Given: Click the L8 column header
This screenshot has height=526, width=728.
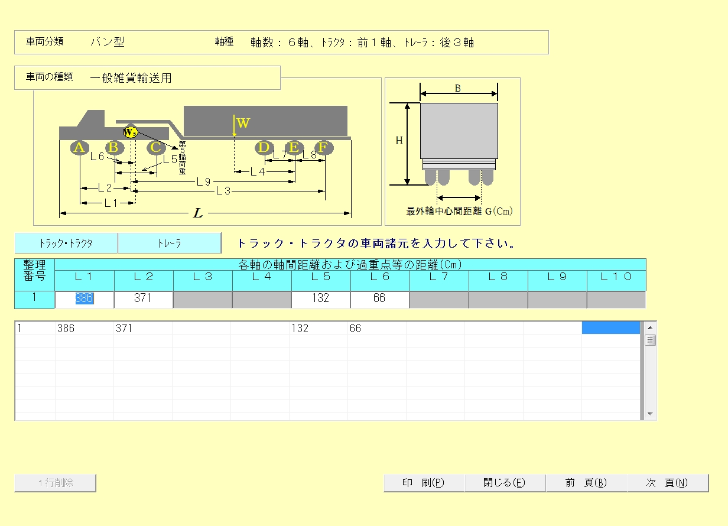Looking at the screenshot, I should click(x=498, y=280).
